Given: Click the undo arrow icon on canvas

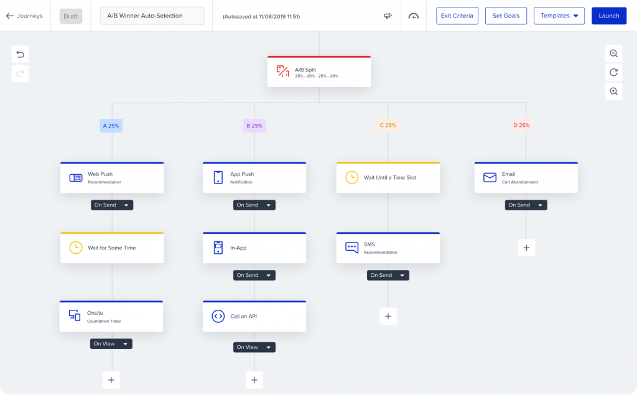Looking at the screenshot, I should point(20,54).
